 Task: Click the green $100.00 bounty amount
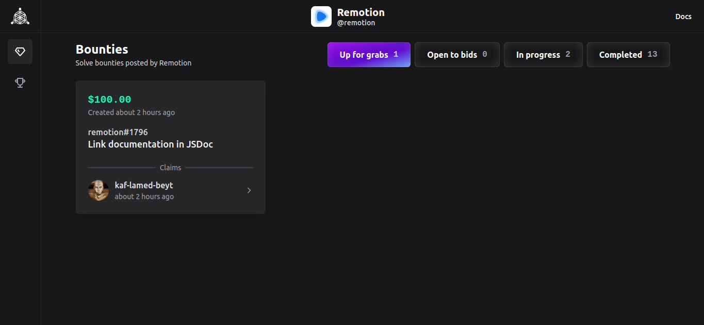click(x=109, y=99)
